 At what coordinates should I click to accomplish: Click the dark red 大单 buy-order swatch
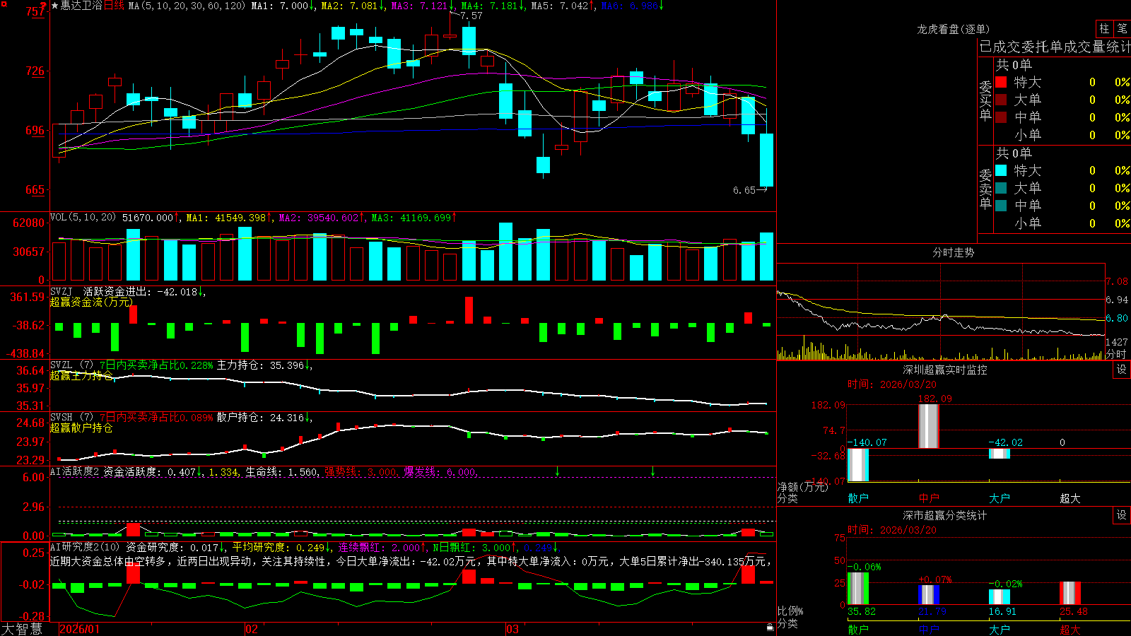tap(1001, 100)
